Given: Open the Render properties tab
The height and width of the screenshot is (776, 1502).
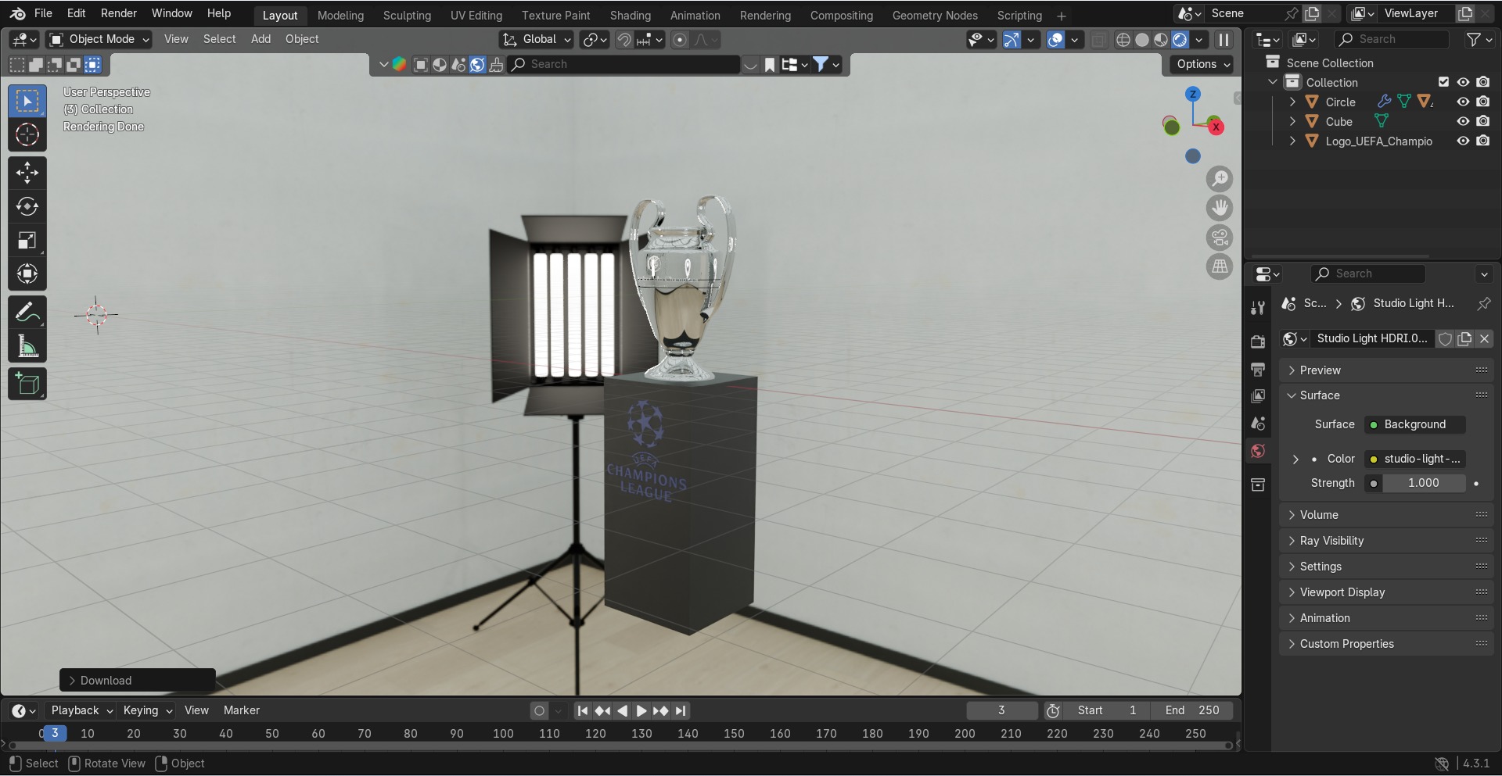Looking at the screenshot, I should (x=1258, y=342).
